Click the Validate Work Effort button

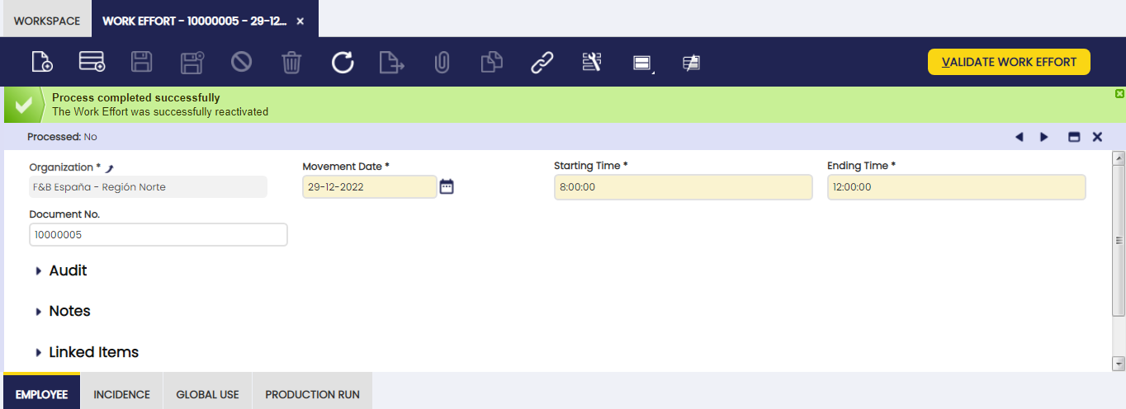coord(1009,62)
